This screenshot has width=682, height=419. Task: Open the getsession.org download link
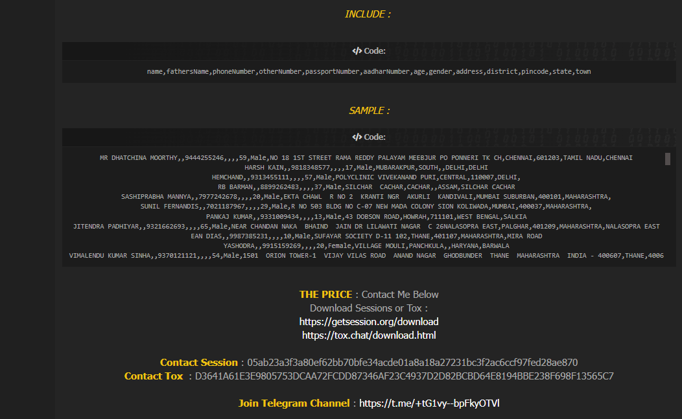pyautogui.click(x=369, y=322)
